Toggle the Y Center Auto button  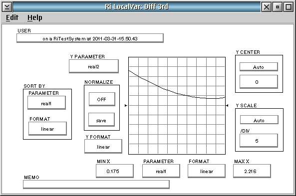(259, 67)
